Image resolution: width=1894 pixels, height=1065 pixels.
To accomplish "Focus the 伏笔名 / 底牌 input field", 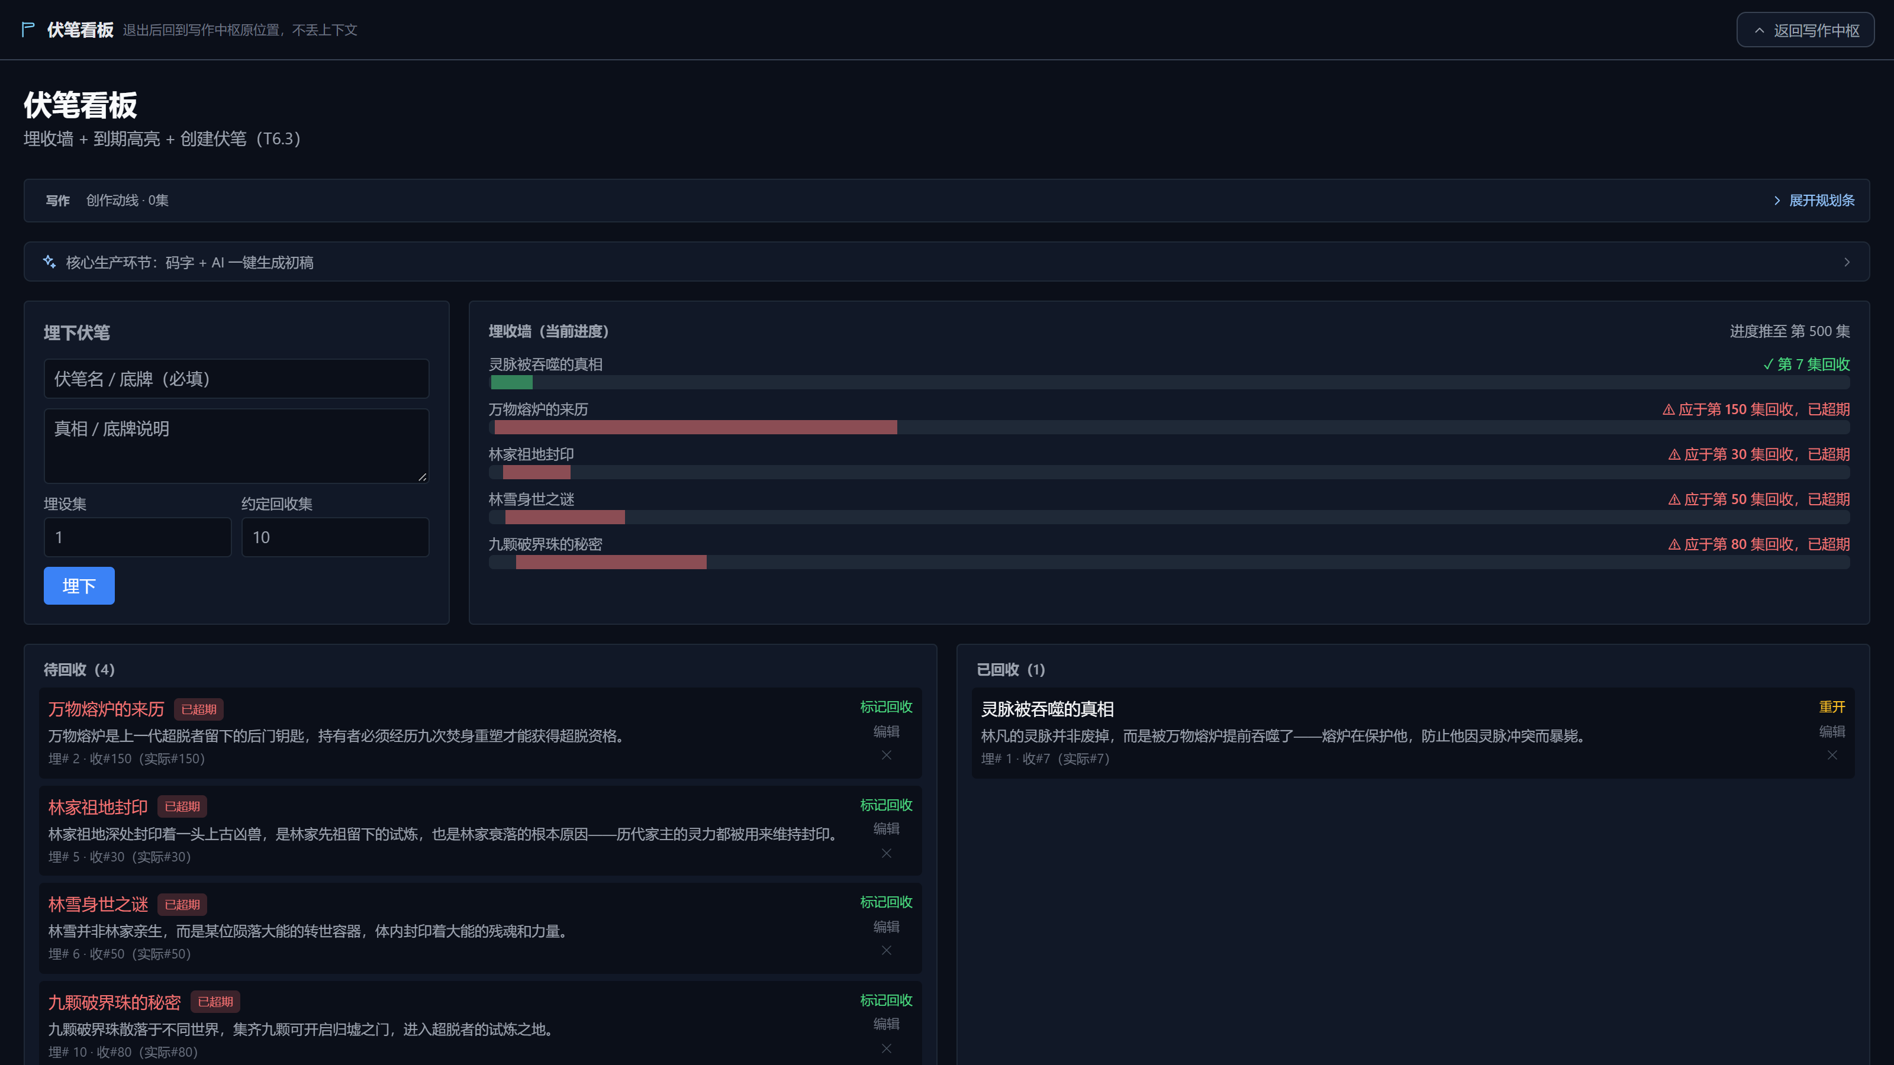I will tap(236, 379).
